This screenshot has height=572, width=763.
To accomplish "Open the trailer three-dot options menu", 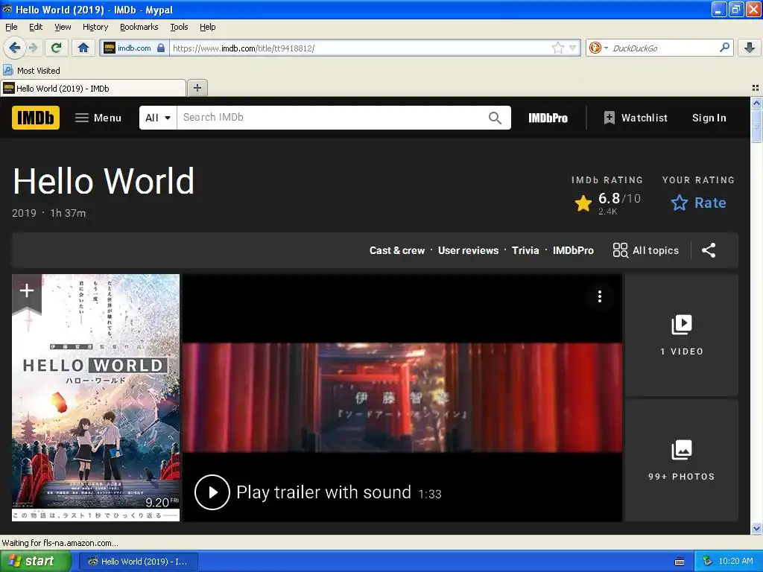I will click(x=600, y=296).
